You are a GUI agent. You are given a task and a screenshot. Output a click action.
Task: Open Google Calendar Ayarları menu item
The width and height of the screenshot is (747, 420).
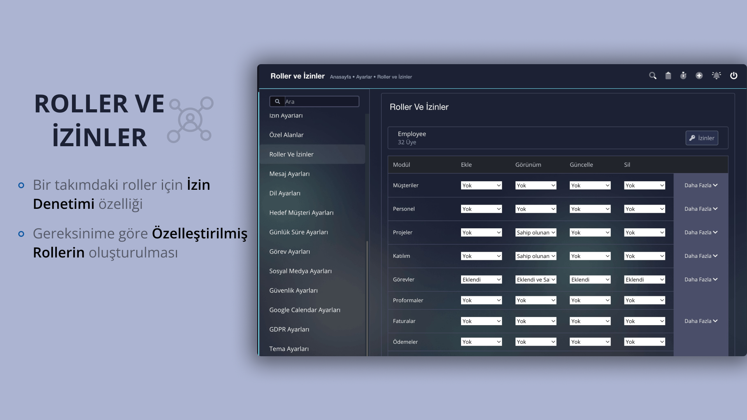(x=305, y=310)
